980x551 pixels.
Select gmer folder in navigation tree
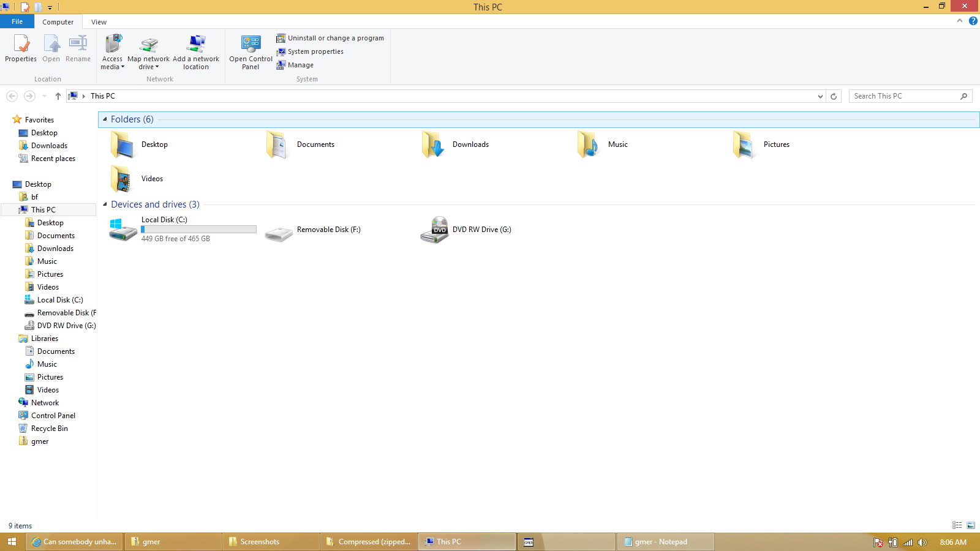40,441
